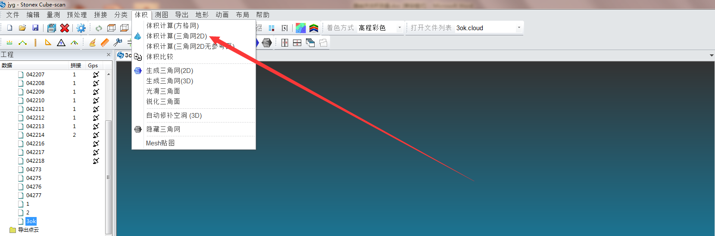This screenshot has height=236, width=715.
Task: Open the 打开文件列表 file list dropdown
Action: 519,28
